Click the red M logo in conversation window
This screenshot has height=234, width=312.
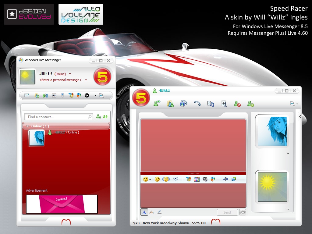(x=216, y=222)
